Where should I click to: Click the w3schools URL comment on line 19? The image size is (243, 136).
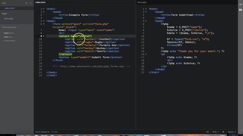point(91,66)
